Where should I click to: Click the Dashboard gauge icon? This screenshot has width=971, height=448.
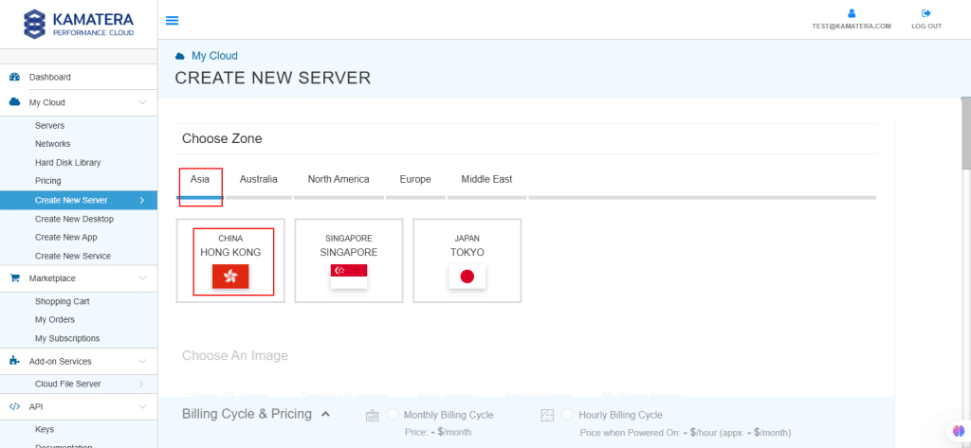click(14, 77)
